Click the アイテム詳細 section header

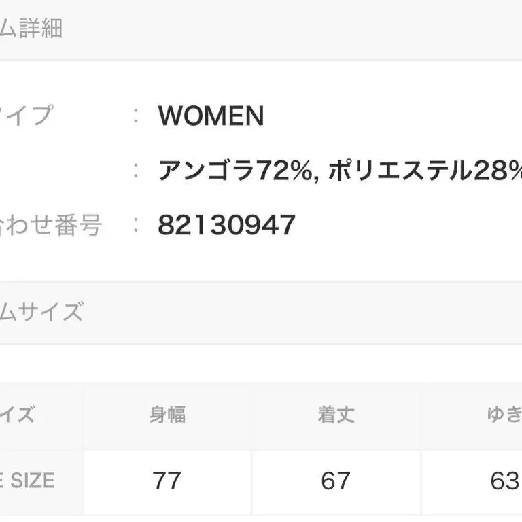[31, 29]
